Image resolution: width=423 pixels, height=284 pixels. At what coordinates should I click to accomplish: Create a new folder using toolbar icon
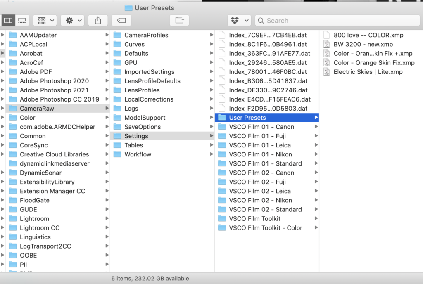[180, 20]
